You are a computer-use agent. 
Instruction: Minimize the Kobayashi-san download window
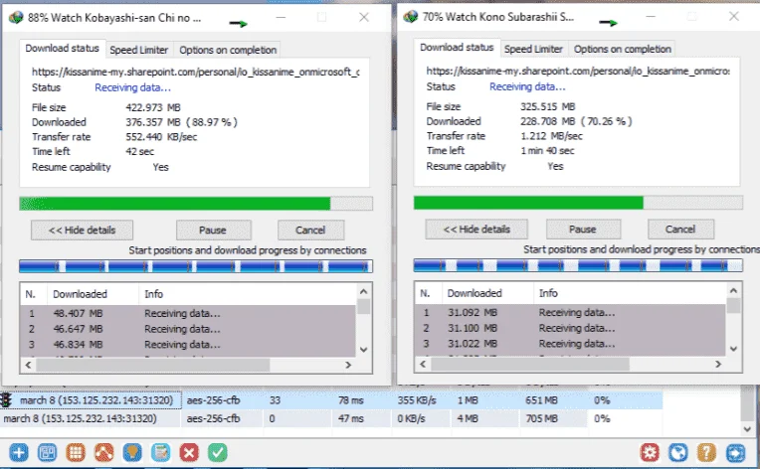coord(281,18)
